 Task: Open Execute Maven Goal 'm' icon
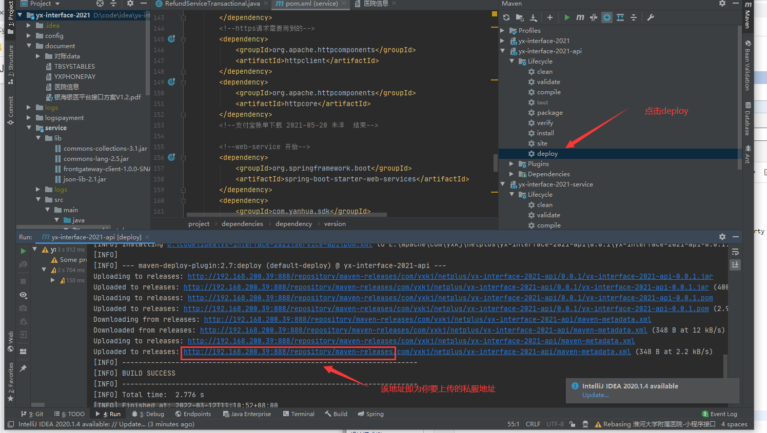pos(580,17)
